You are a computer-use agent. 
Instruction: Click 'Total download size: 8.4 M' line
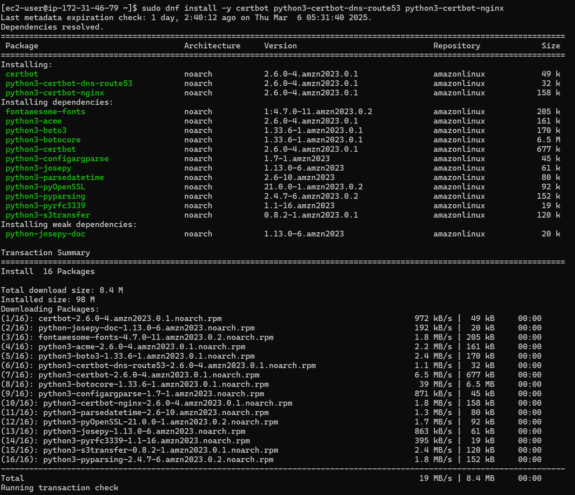(x=62, y=290)
